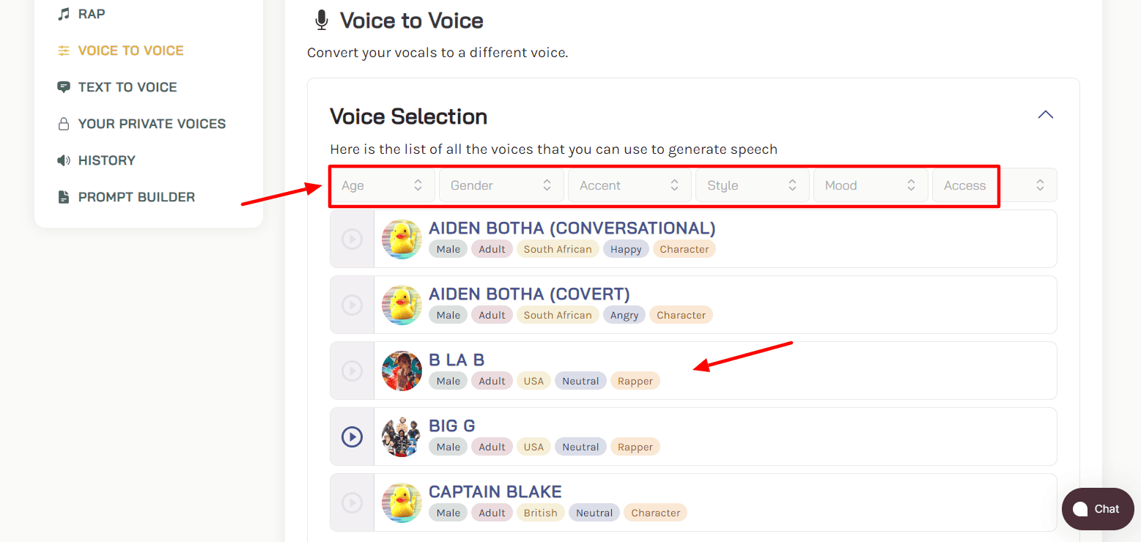The height and width of the screenshot is (542, 1141).
Task: Expand the Access filter dropdown
Action: pyautogui.click(x=994, y=185)
